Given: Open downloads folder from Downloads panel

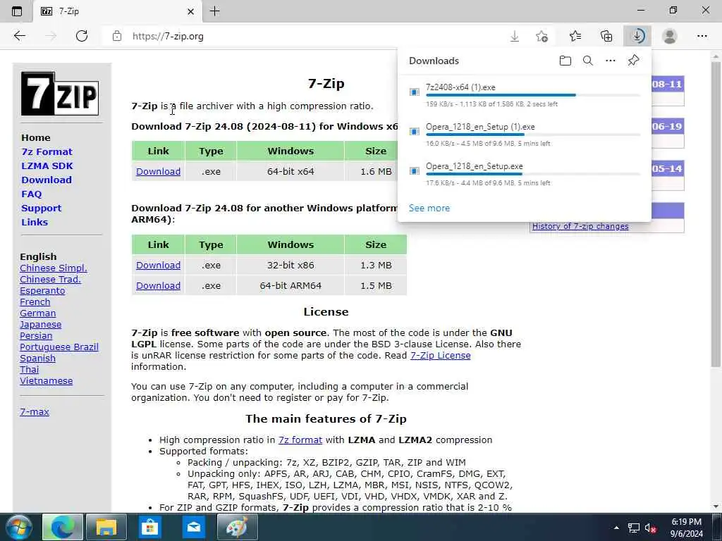Looking at the screenshot, I should (565, 61).
